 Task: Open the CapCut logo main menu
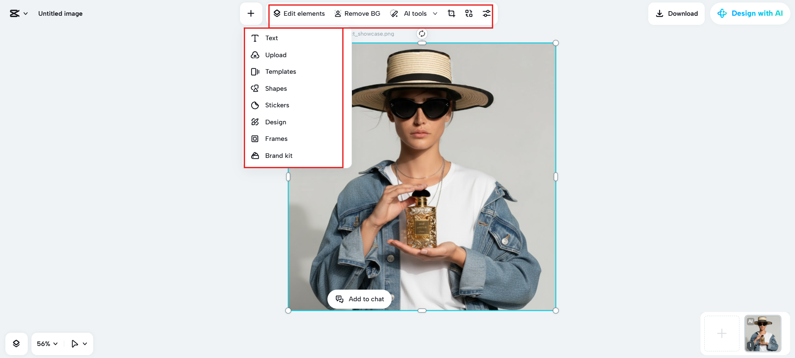click(19, 14)
